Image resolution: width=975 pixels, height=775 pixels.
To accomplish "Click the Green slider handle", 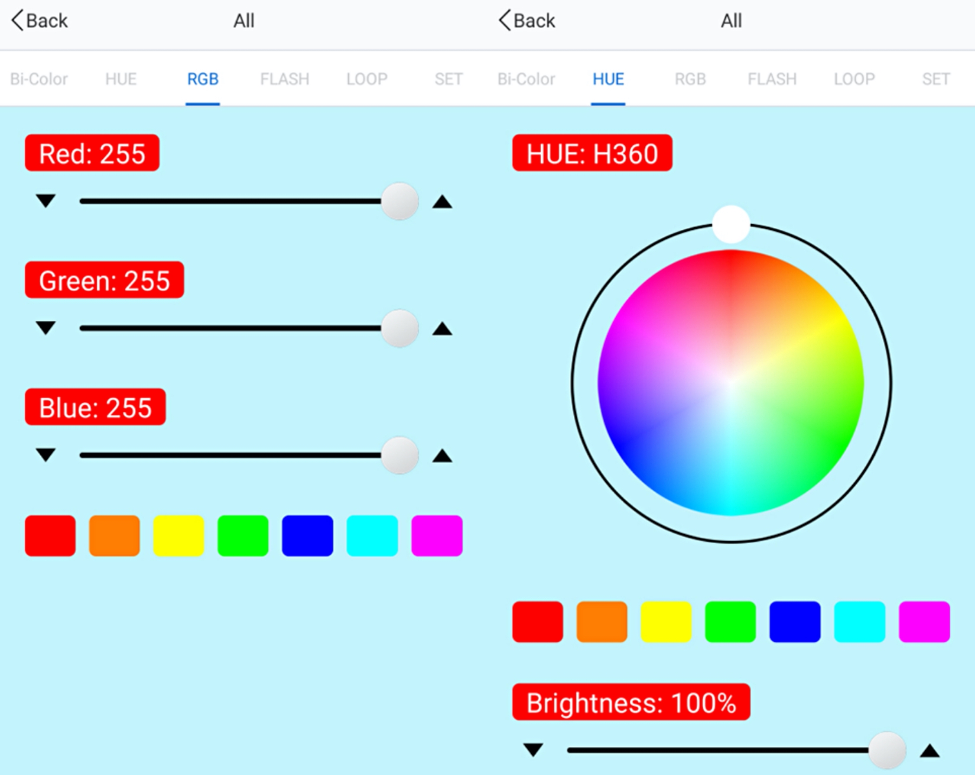I will (399, 328).
